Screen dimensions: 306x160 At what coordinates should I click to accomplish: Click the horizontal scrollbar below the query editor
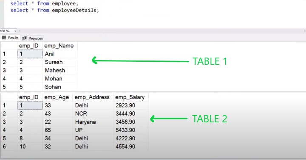click(162, 31)
